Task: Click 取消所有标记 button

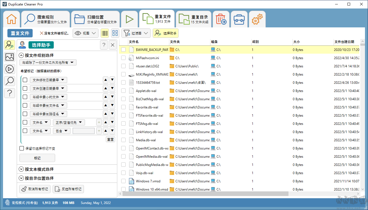Action: tap(35, 189)
